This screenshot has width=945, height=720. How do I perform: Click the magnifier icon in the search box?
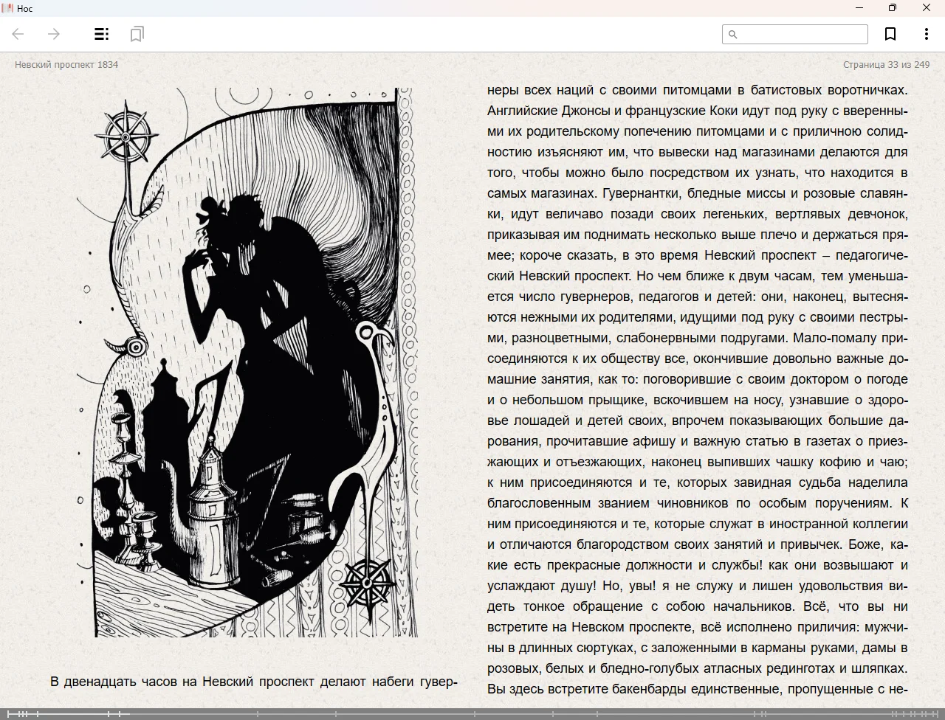[733, 34]
